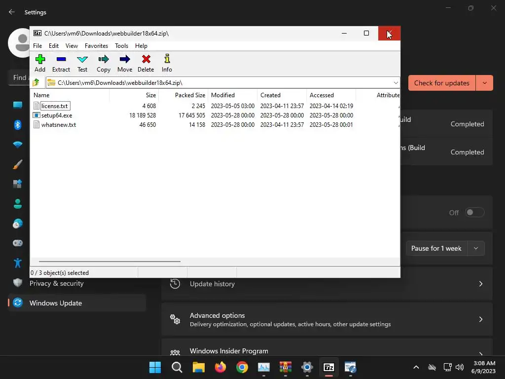
Task: Open the Favorites menu
Action: pos(96,46)
